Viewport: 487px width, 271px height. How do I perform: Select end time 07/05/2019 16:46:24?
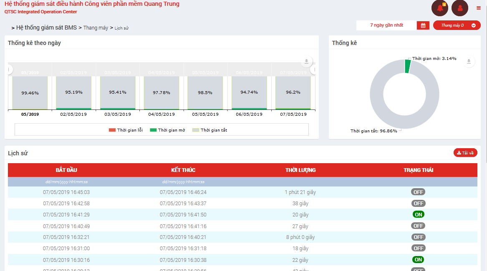click(183, 192)
